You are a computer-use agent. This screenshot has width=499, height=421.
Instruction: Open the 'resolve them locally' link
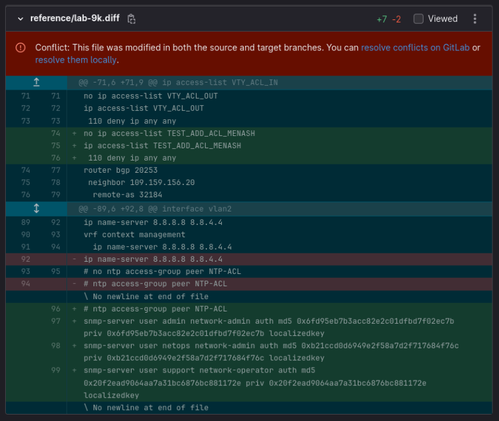click(x=75, y=59)
